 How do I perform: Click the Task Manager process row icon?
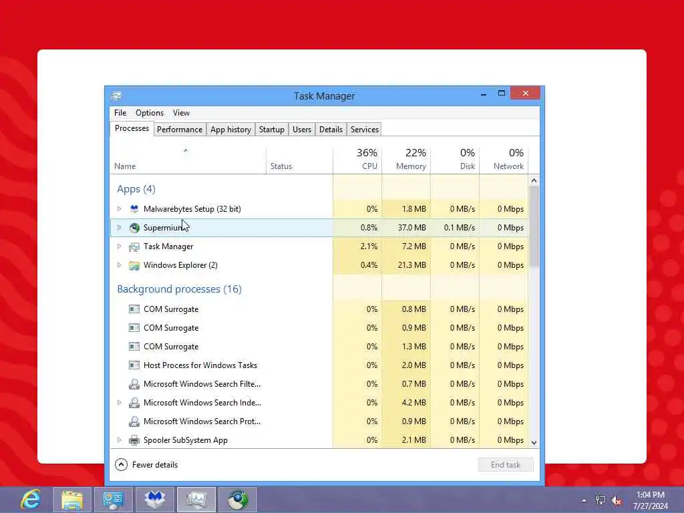pos(134,246)
